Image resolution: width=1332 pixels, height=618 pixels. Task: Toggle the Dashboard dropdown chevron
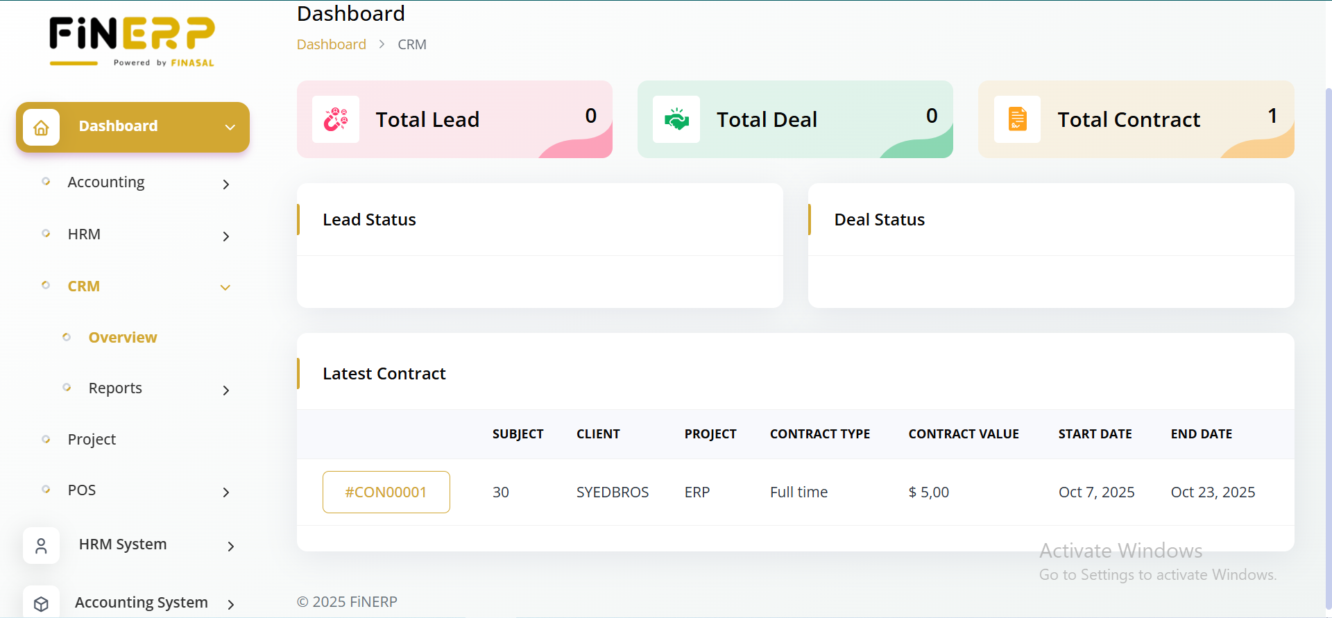click(x=230, y=128)
